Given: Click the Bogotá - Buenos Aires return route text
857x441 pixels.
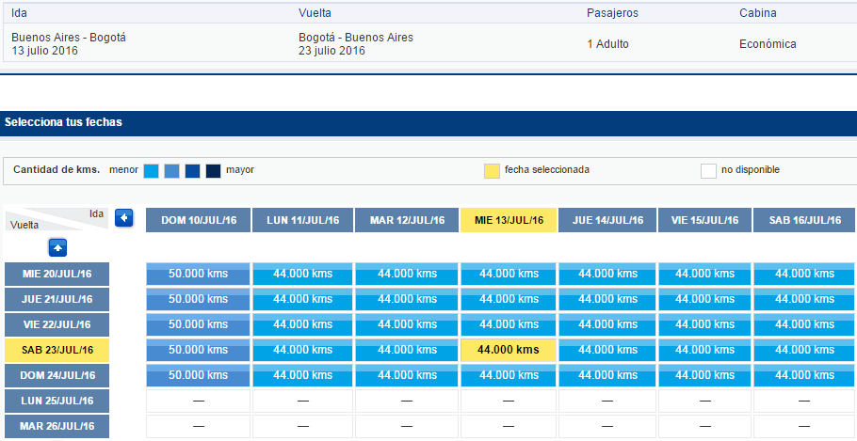Looking at the screenshot, I should (356, 38).
